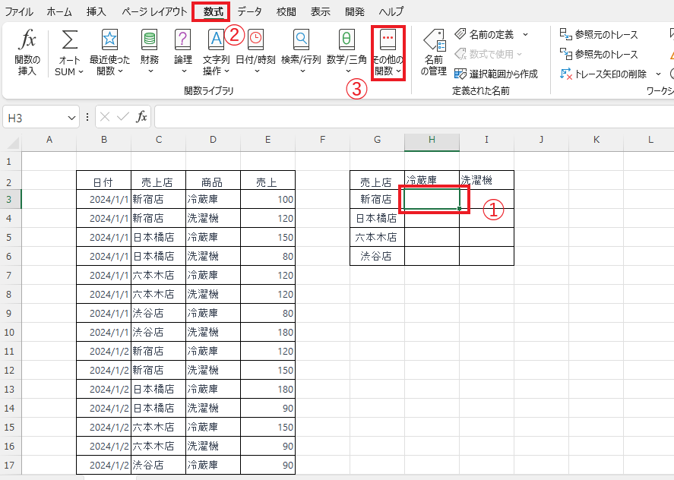674x480 pixels.
Task: Click the fx button beside formula bar
Action: [x=141, y=116]
